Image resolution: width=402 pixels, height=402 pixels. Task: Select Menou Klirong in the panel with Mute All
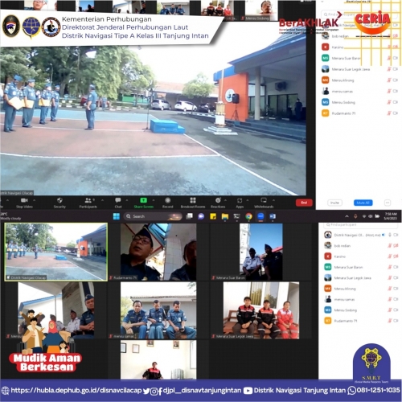click(360, 80)
